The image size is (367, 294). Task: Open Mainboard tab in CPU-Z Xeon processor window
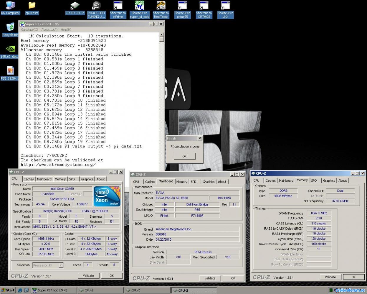[44, 179]
